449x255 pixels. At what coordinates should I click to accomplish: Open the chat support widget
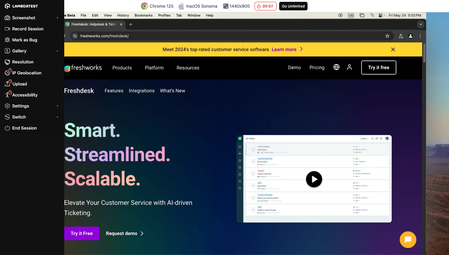[x=408, y=240]
